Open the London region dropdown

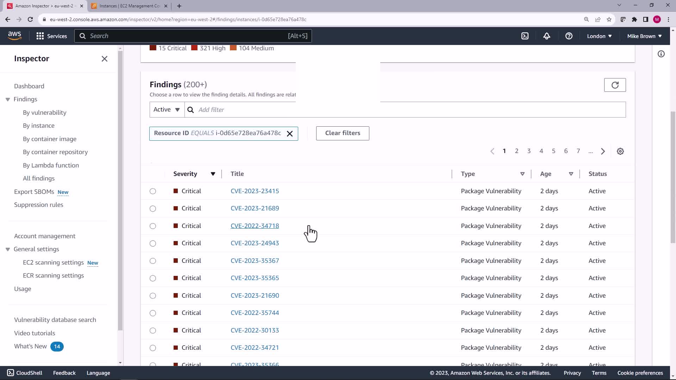[599, 36]
